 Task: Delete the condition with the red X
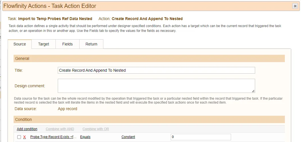[x=24, y=137]
